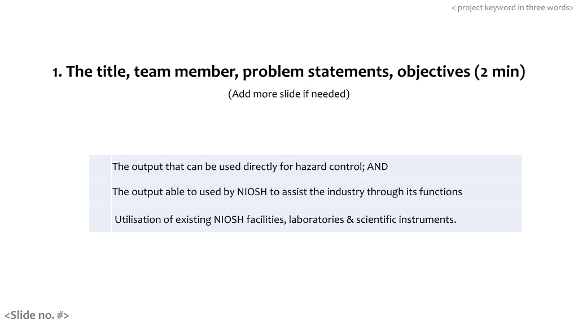Select the slide title heading
This screenshot has width=578, height=325.
coord(288,72)
